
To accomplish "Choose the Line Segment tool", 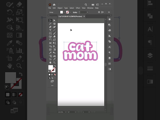I will tap(54, 30).
